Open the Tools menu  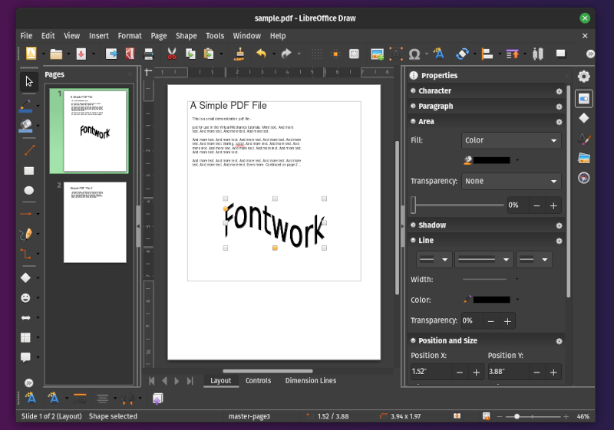point(215,36)
